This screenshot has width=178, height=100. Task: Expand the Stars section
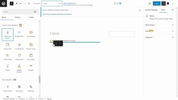point(159,31)
